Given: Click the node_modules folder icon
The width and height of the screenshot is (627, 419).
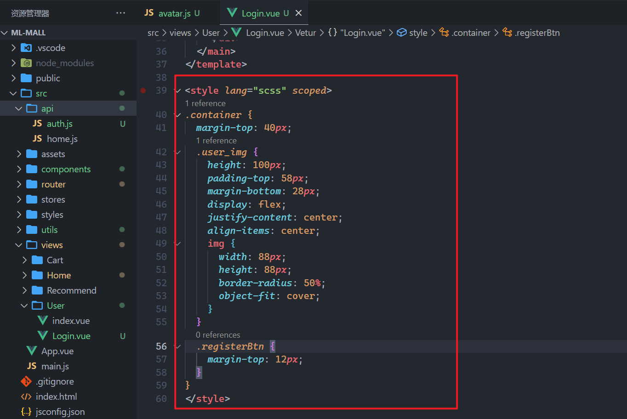Looking at the screenshot, I should pyautogui.click(x=27, y=63).
